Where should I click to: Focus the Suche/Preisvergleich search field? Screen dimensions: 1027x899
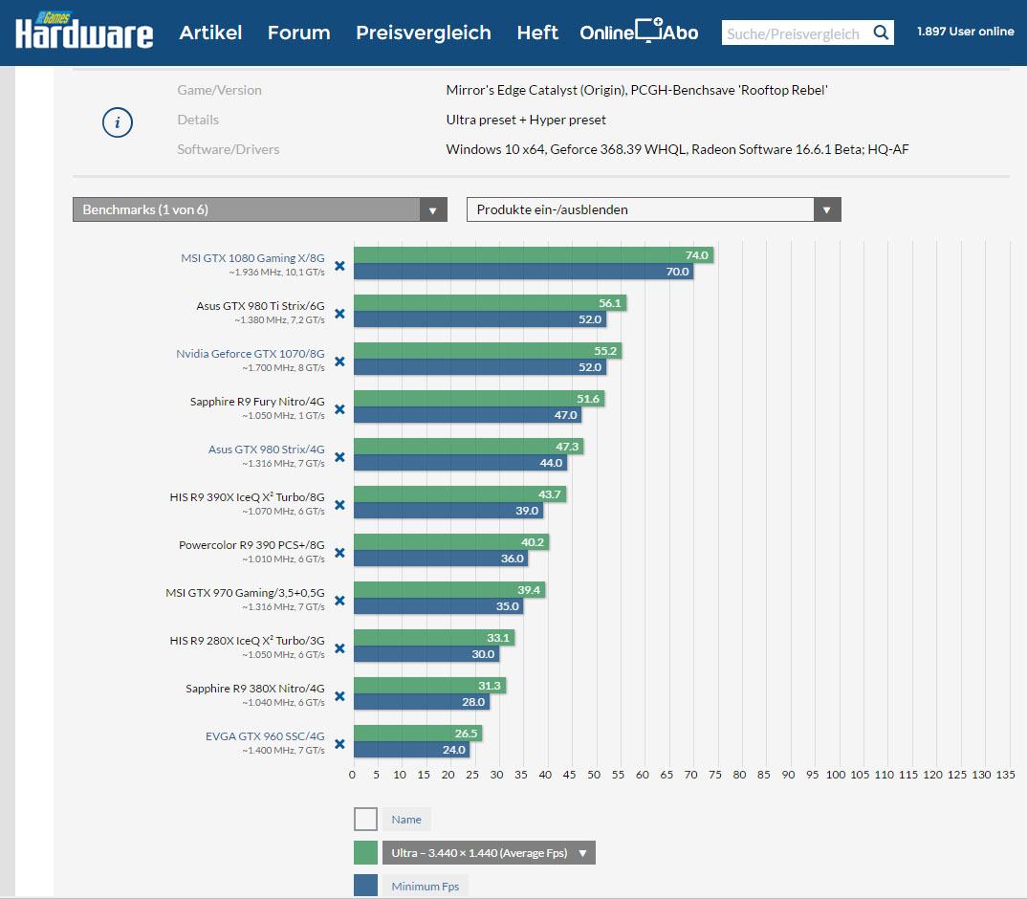point(797,33)
